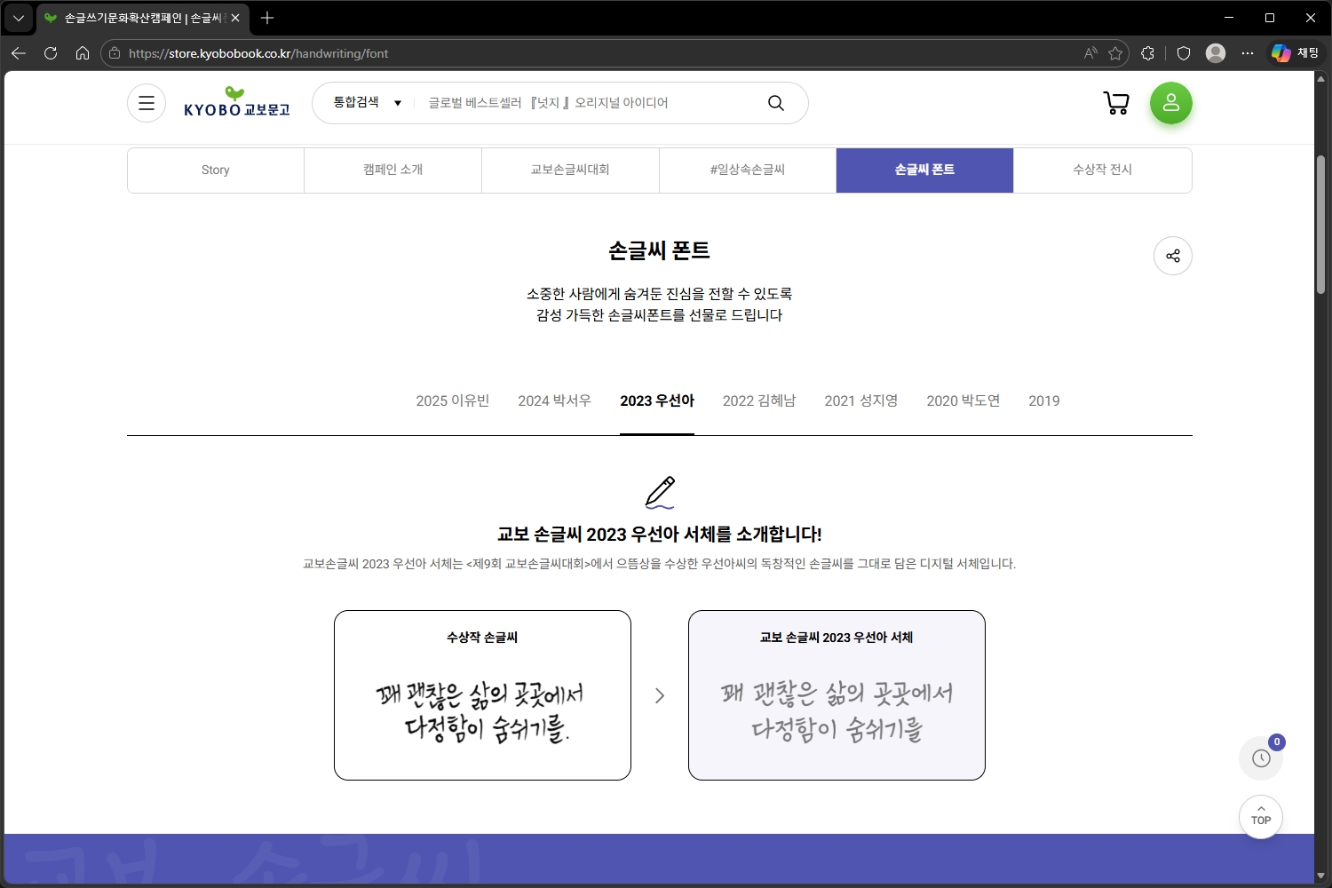Click the 손글씨 폰트 page heading
The image size is (1332, 888).
tap(659, 251)
